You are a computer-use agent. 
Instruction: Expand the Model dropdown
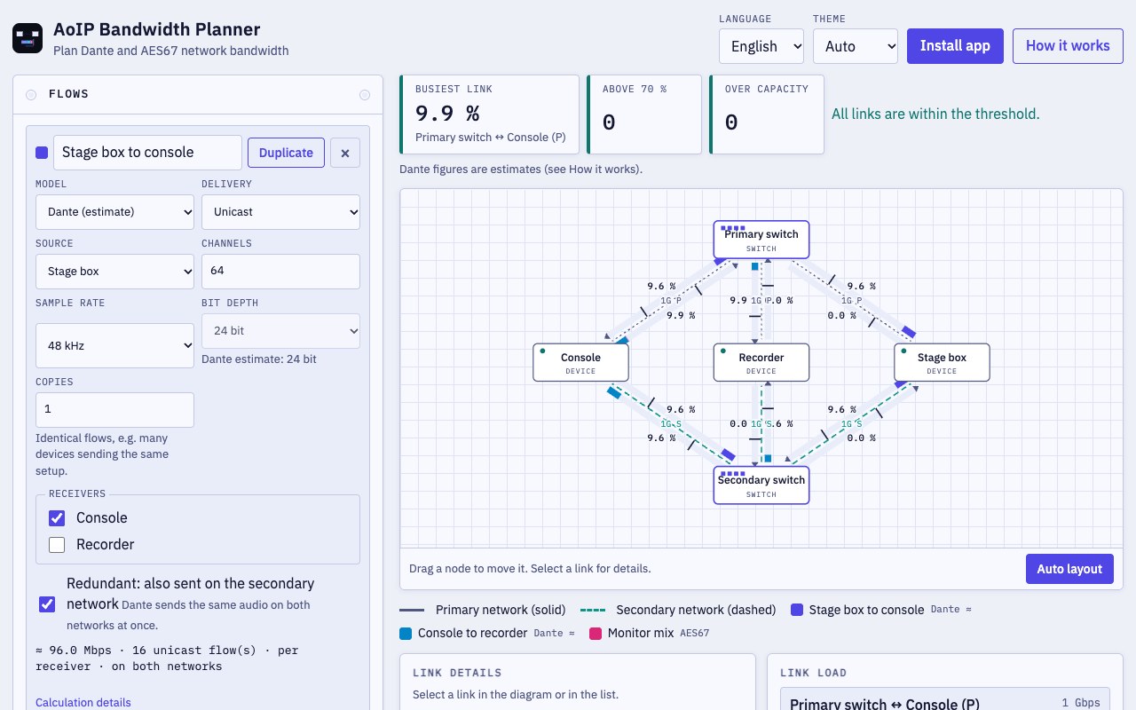[115, 212]
